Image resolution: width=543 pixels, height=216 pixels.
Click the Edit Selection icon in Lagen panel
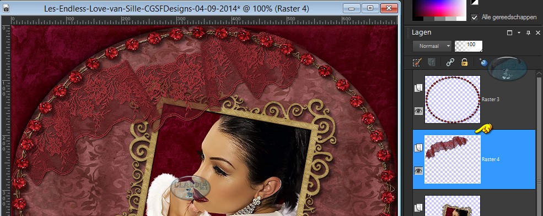click(417, 63)
